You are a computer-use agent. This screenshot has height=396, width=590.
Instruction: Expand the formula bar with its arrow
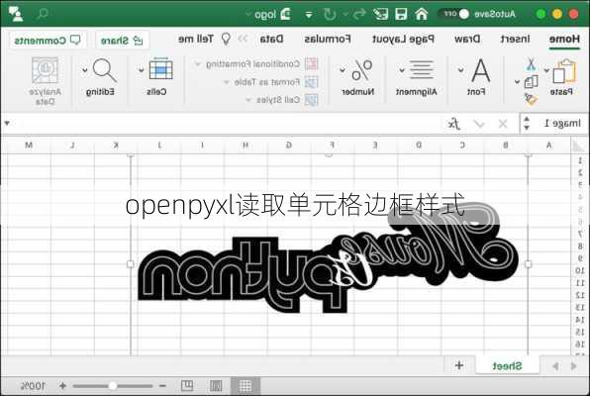pyautogui.click(x=7, y=123)
